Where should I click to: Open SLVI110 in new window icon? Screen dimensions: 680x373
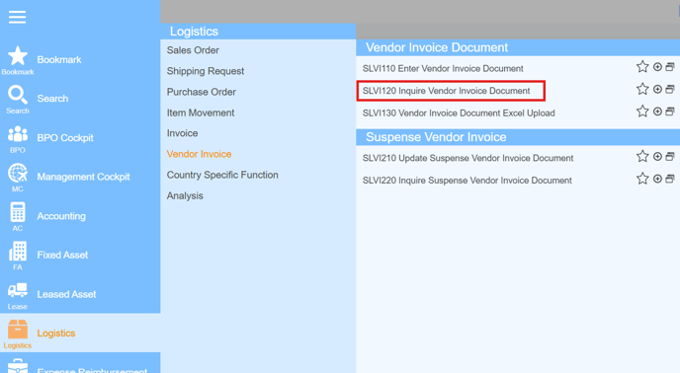coord(670,67)
